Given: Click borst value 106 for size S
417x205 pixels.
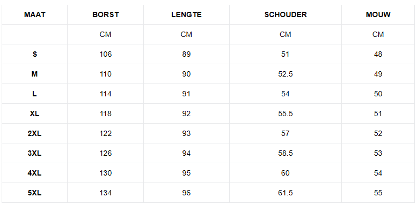Looking at the screenshot, I should click(106, 54).
